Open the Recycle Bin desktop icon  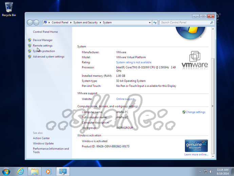[9, 9]
